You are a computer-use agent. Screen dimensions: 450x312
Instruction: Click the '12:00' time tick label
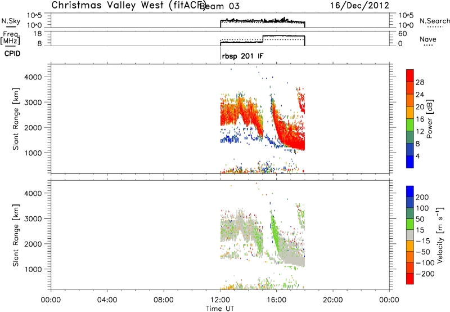coord(220,300)
